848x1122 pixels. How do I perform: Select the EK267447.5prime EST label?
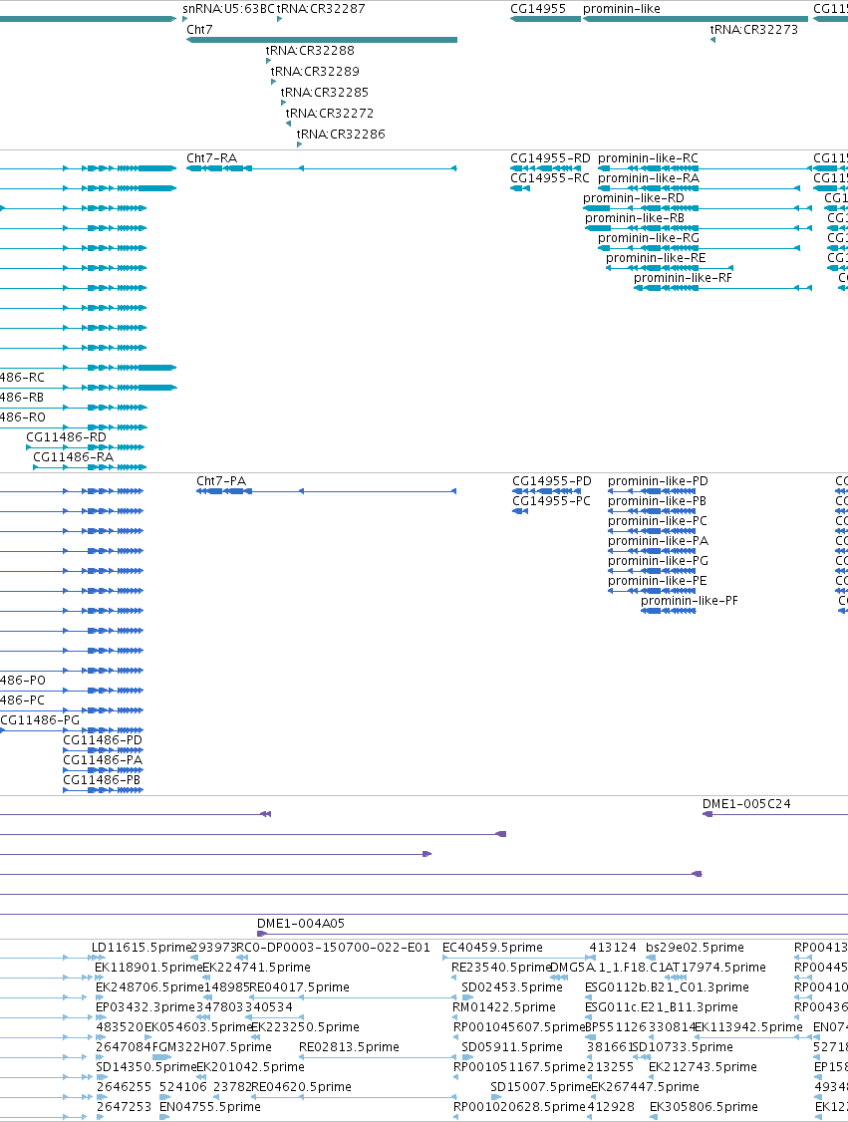pos(645,1086)
